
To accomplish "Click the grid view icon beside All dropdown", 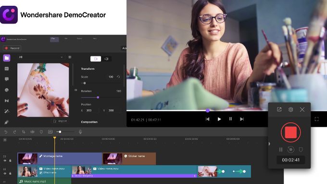I will pos(70,57).
